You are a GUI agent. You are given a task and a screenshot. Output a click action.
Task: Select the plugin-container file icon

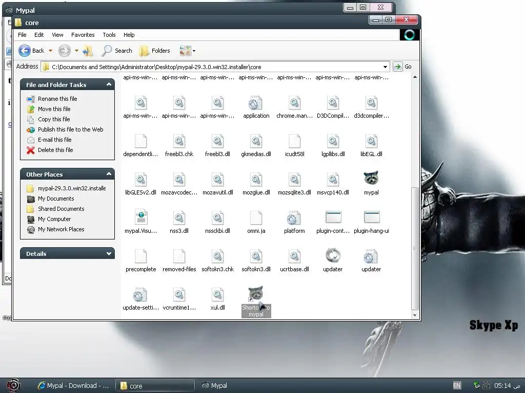coord(333,217)
